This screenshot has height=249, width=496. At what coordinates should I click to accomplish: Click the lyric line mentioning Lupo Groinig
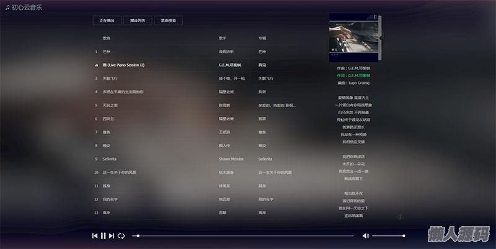tap(353, 83)
